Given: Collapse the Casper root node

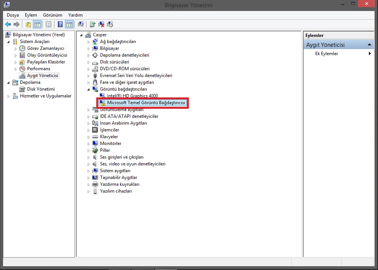Looking at the screenshot, I should [82, 35].
